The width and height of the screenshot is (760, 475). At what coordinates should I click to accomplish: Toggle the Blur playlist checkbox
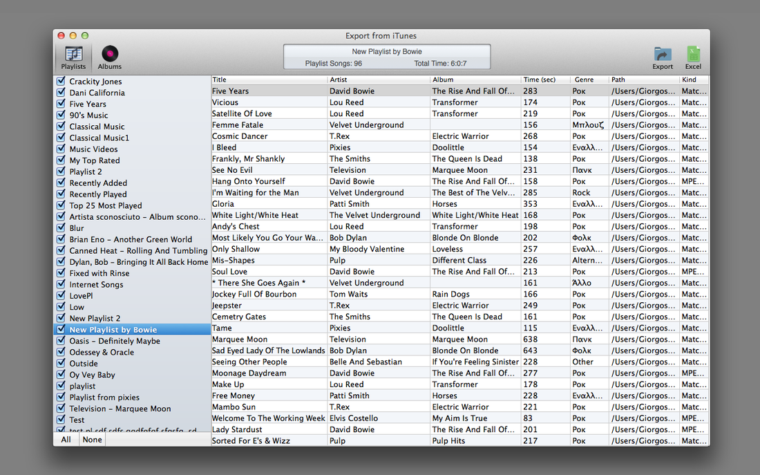coord(61,227)
